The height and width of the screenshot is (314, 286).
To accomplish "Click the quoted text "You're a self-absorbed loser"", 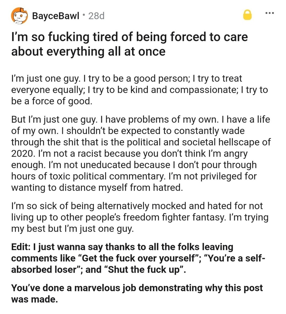I will (x=138, y=264).
